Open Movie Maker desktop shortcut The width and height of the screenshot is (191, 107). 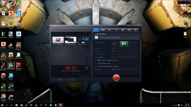click(11, 66)
